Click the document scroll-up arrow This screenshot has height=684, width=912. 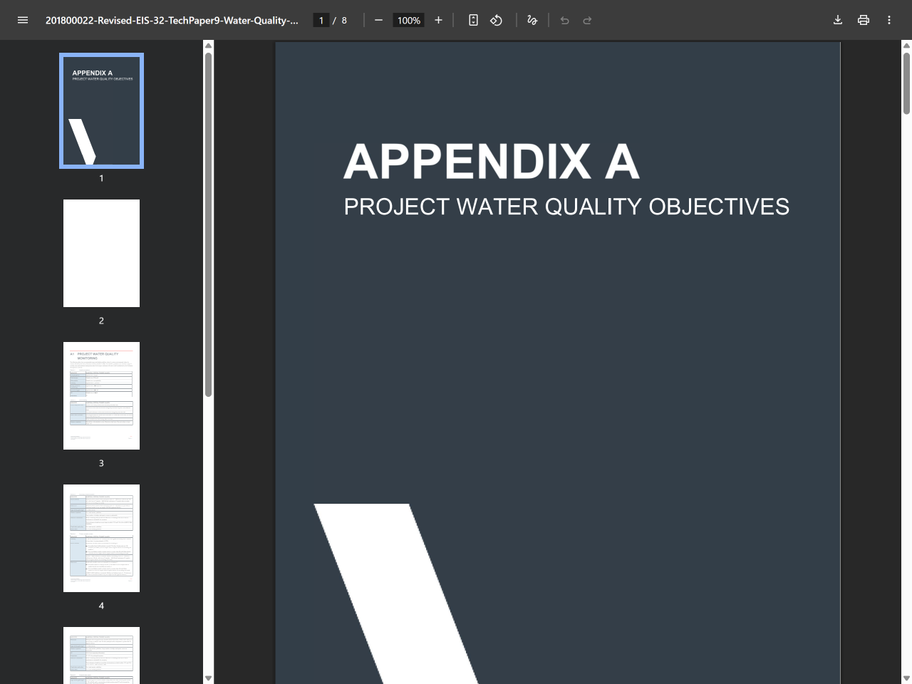(906, 46)
